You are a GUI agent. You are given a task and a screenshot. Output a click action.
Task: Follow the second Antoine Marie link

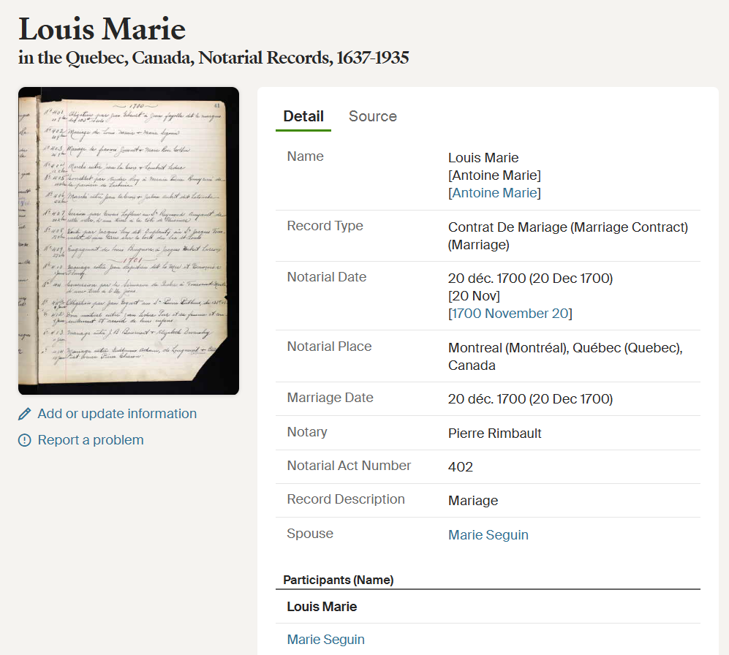coord(494,194)
